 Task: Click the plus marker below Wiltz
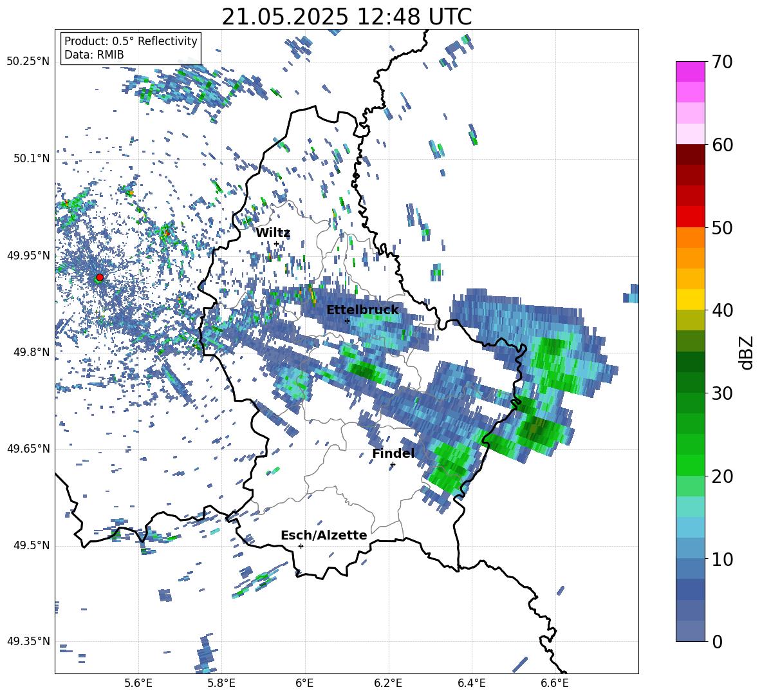(277, 244)
